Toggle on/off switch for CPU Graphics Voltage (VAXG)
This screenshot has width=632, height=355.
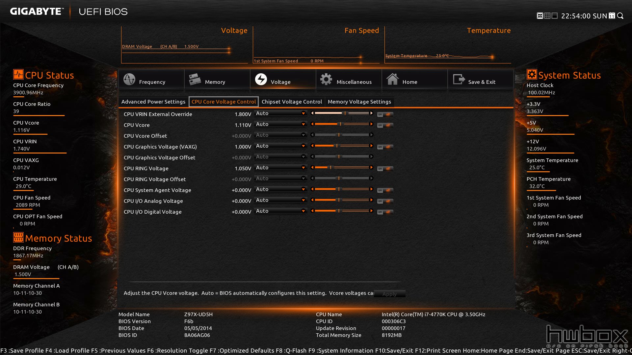point(385,147)
